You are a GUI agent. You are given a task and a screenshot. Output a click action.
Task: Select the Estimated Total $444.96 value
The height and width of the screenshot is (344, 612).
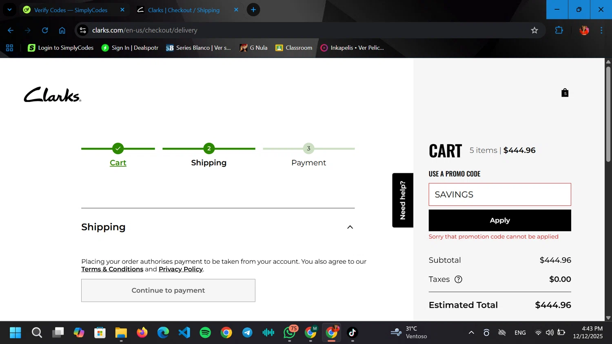pyautogui.click(x=553, y=305)
